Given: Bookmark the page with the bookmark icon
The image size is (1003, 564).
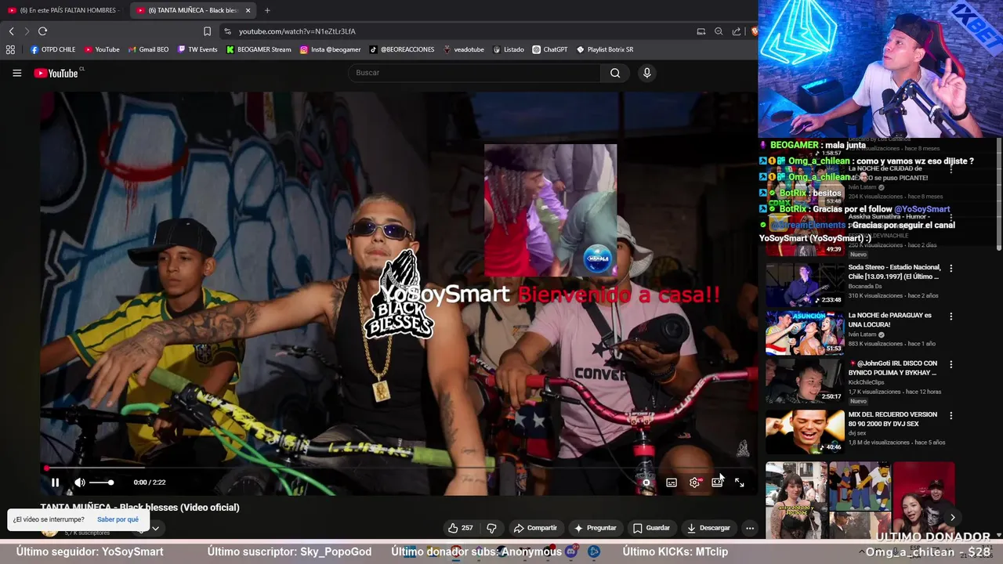Looking at the screenshot, I should [x=207, y=31].
